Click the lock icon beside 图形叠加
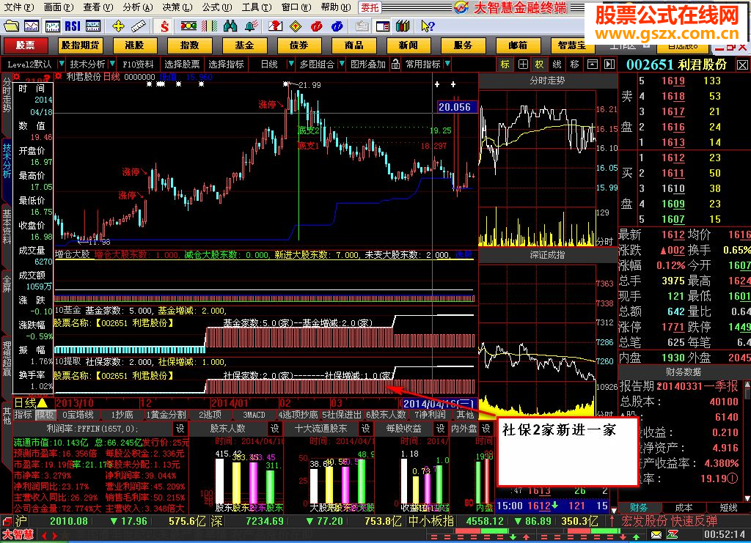 coord(395,64)
